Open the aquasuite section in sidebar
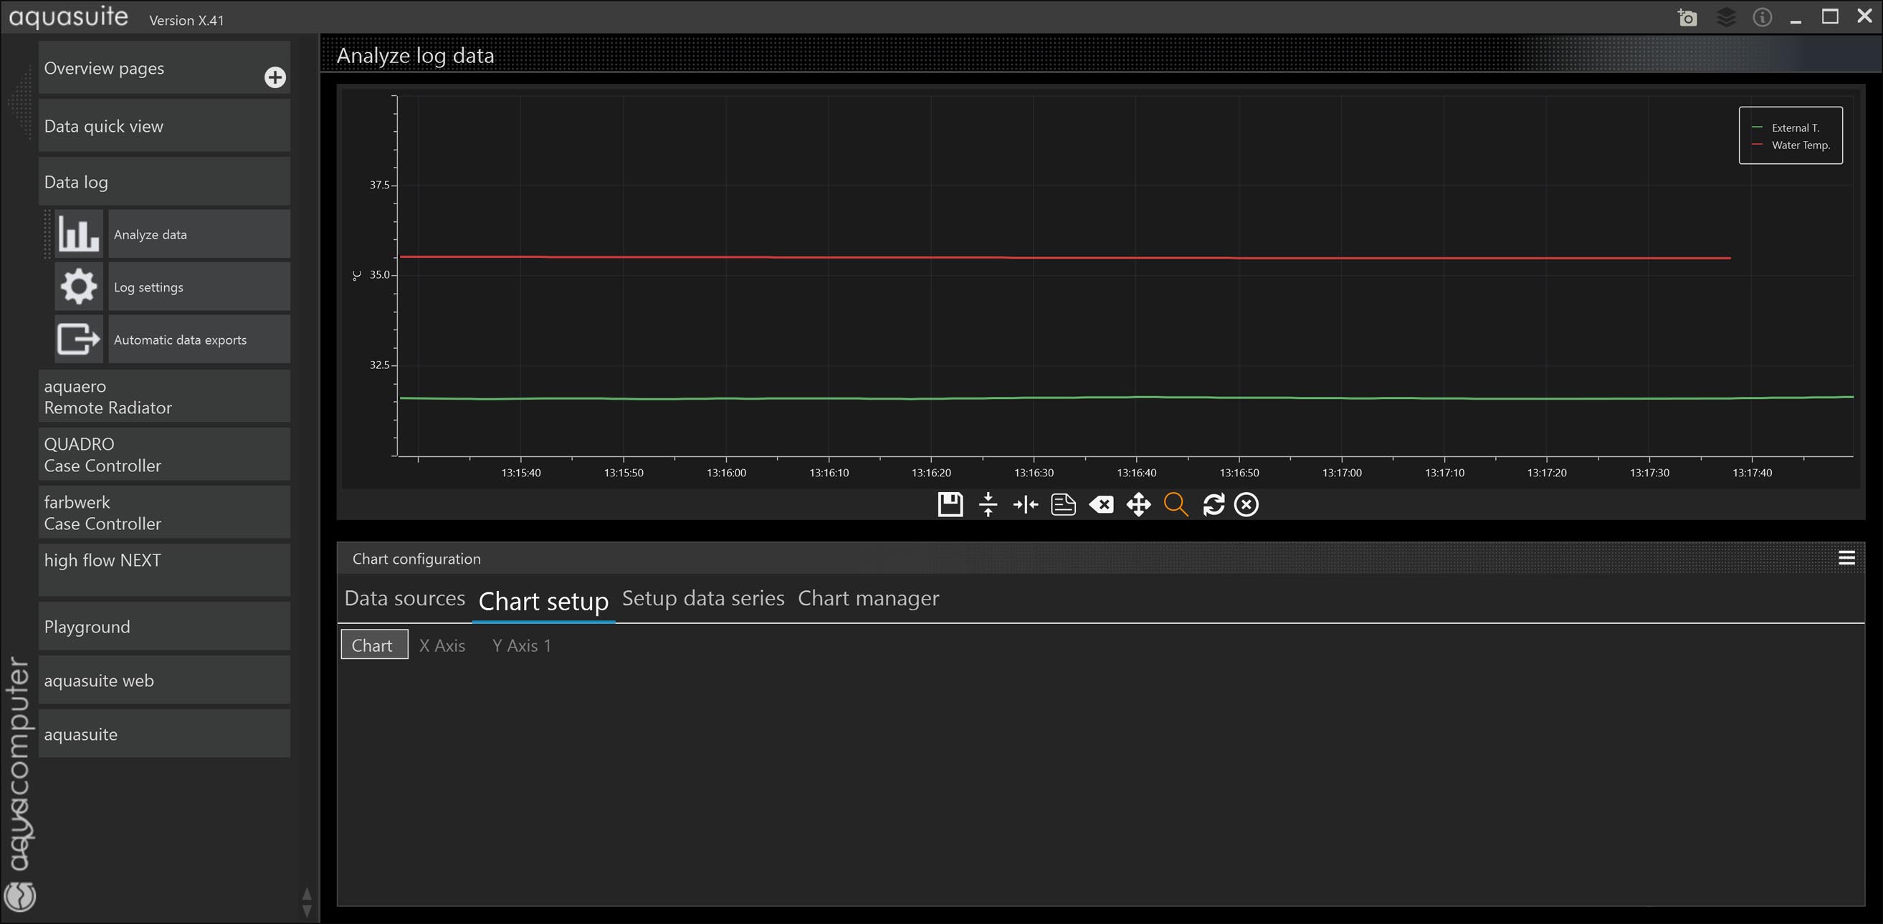This screenshot has height=924, width=1883. 164,734
